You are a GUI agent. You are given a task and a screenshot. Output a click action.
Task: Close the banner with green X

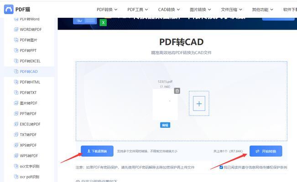tap(103, 23)
